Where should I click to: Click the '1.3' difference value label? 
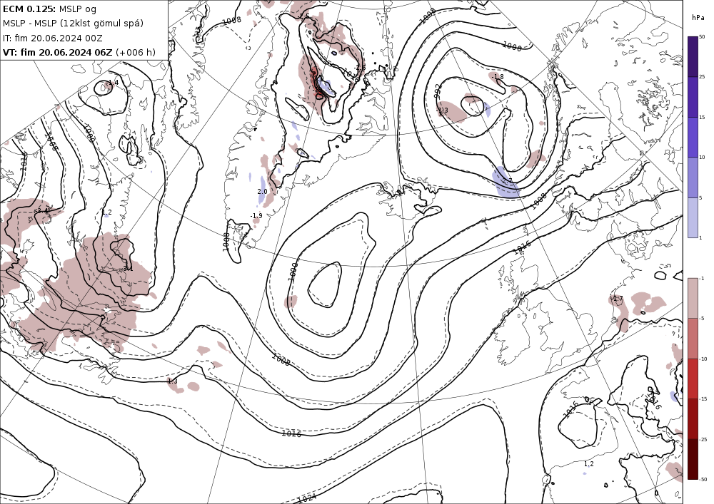pyautogui.click(x=173, y=381)
